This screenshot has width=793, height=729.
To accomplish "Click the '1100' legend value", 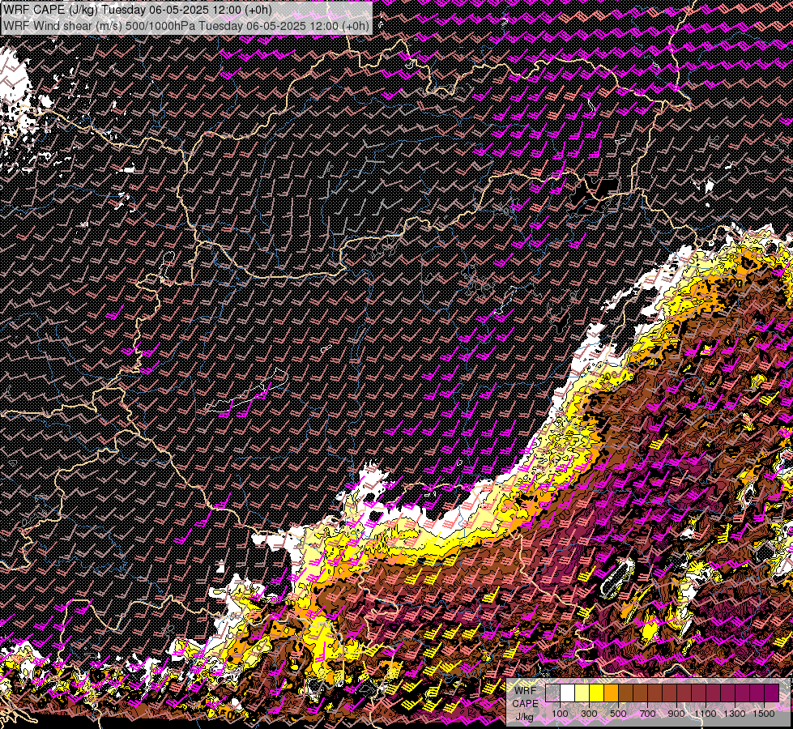I will (x=706, y=714).
